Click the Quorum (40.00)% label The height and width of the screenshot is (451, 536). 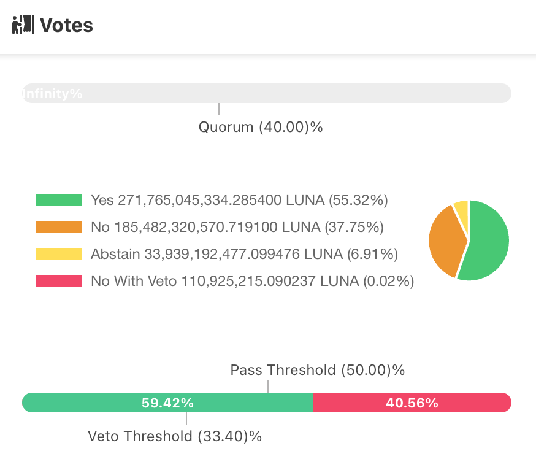coord(261,128)
